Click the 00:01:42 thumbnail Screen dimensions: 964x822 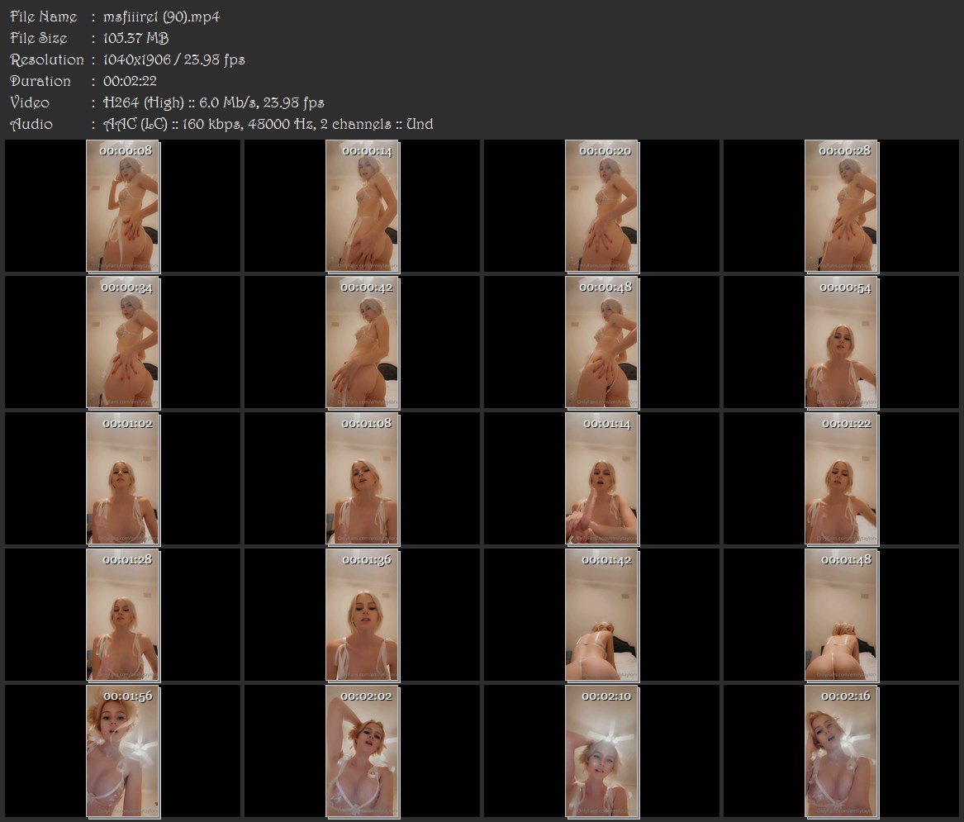pos(602,615)
